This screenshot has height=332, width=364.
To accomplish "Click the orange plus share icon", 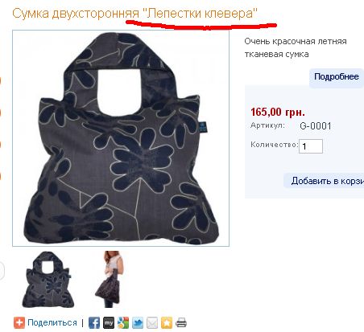I will [19, 322].
